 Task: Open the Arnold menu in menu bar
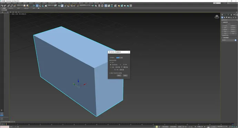[x=91, y=3]
